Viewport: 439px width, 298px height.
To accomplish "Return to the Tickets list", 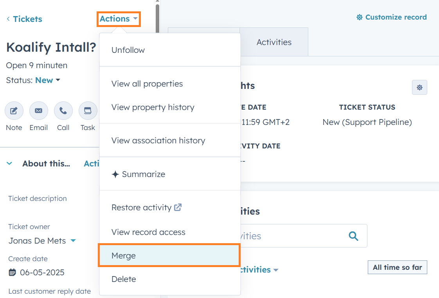I will [x=24, y=19].
